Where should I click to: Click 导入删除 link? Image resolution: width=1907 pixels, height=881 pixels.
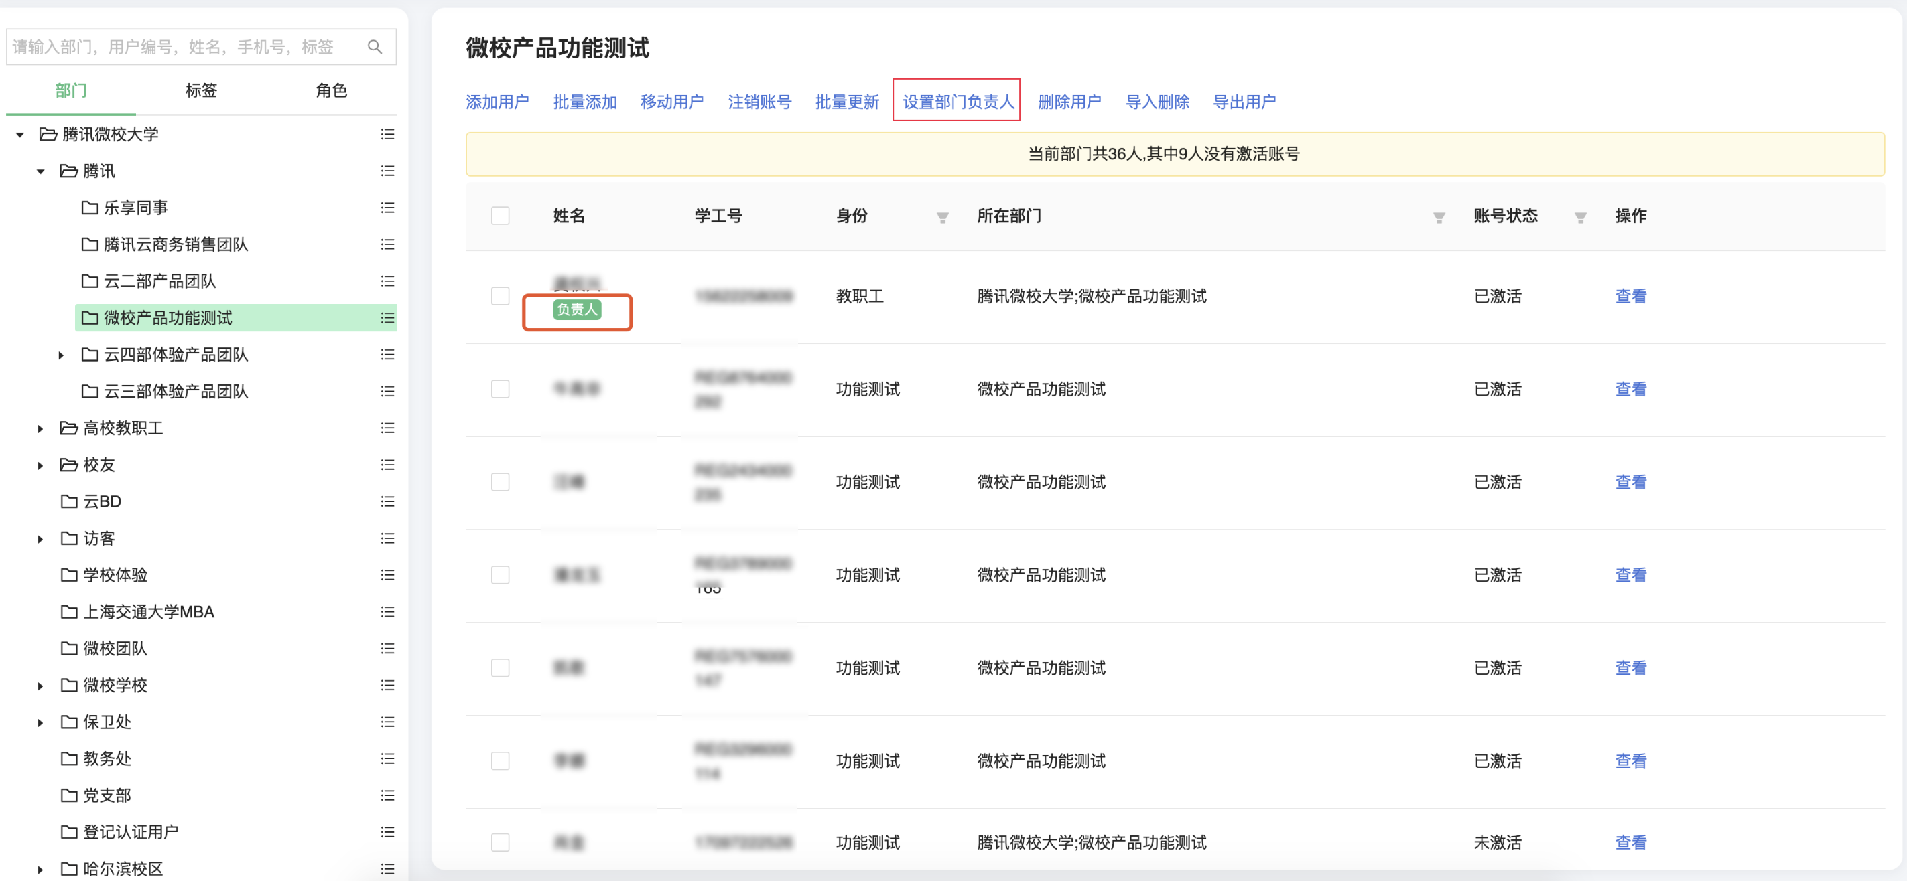point(1157,102)
